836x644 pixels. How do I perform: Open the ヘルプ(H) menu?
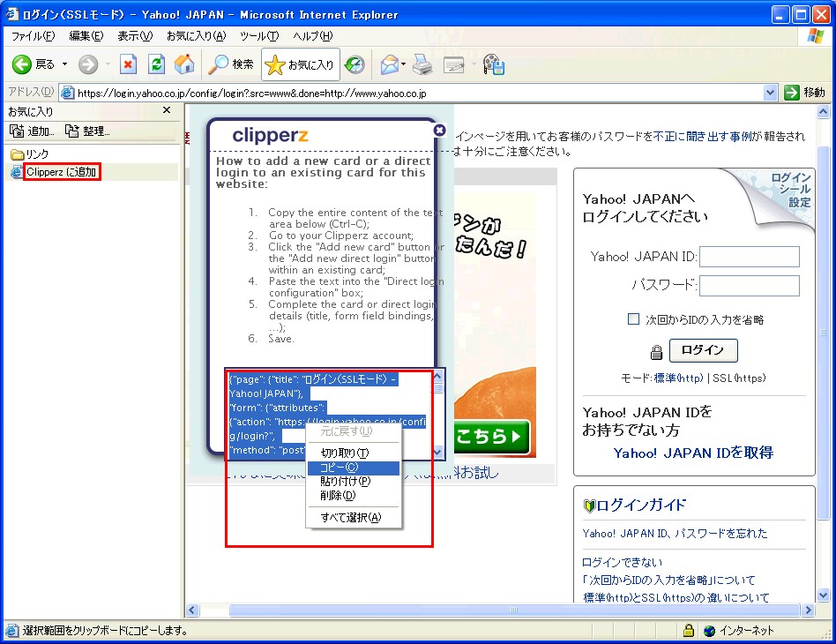pyautogui.click(x=312, y=36)
